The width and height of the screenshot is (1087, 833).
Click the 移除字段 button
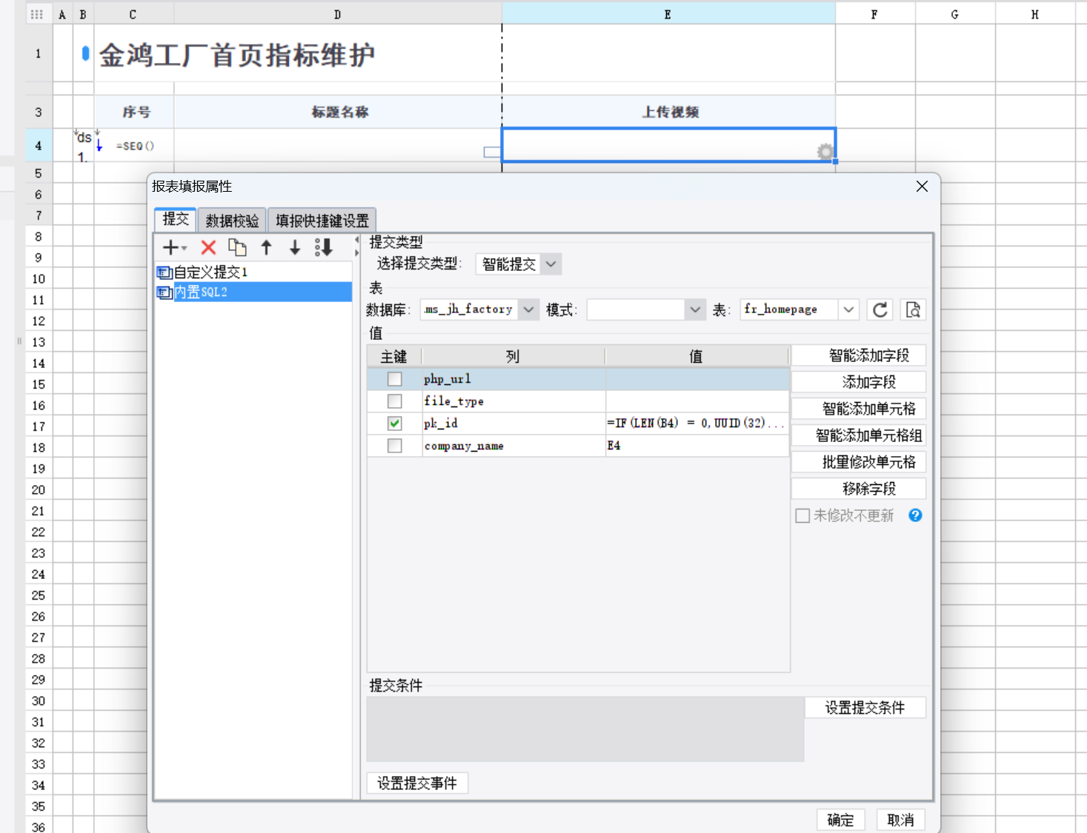(x=859, y=489)
